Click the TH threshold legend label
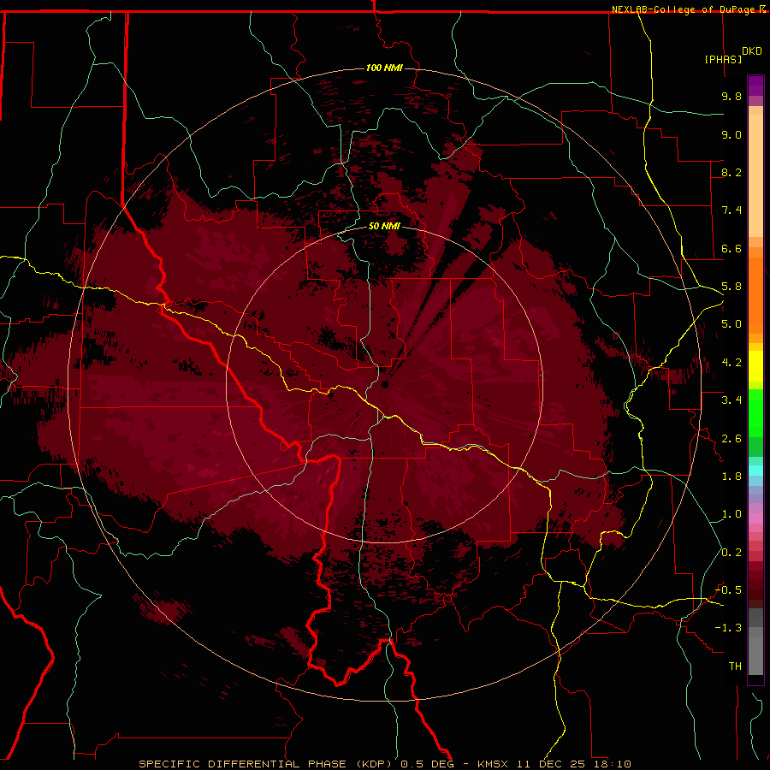 [735, 666]
